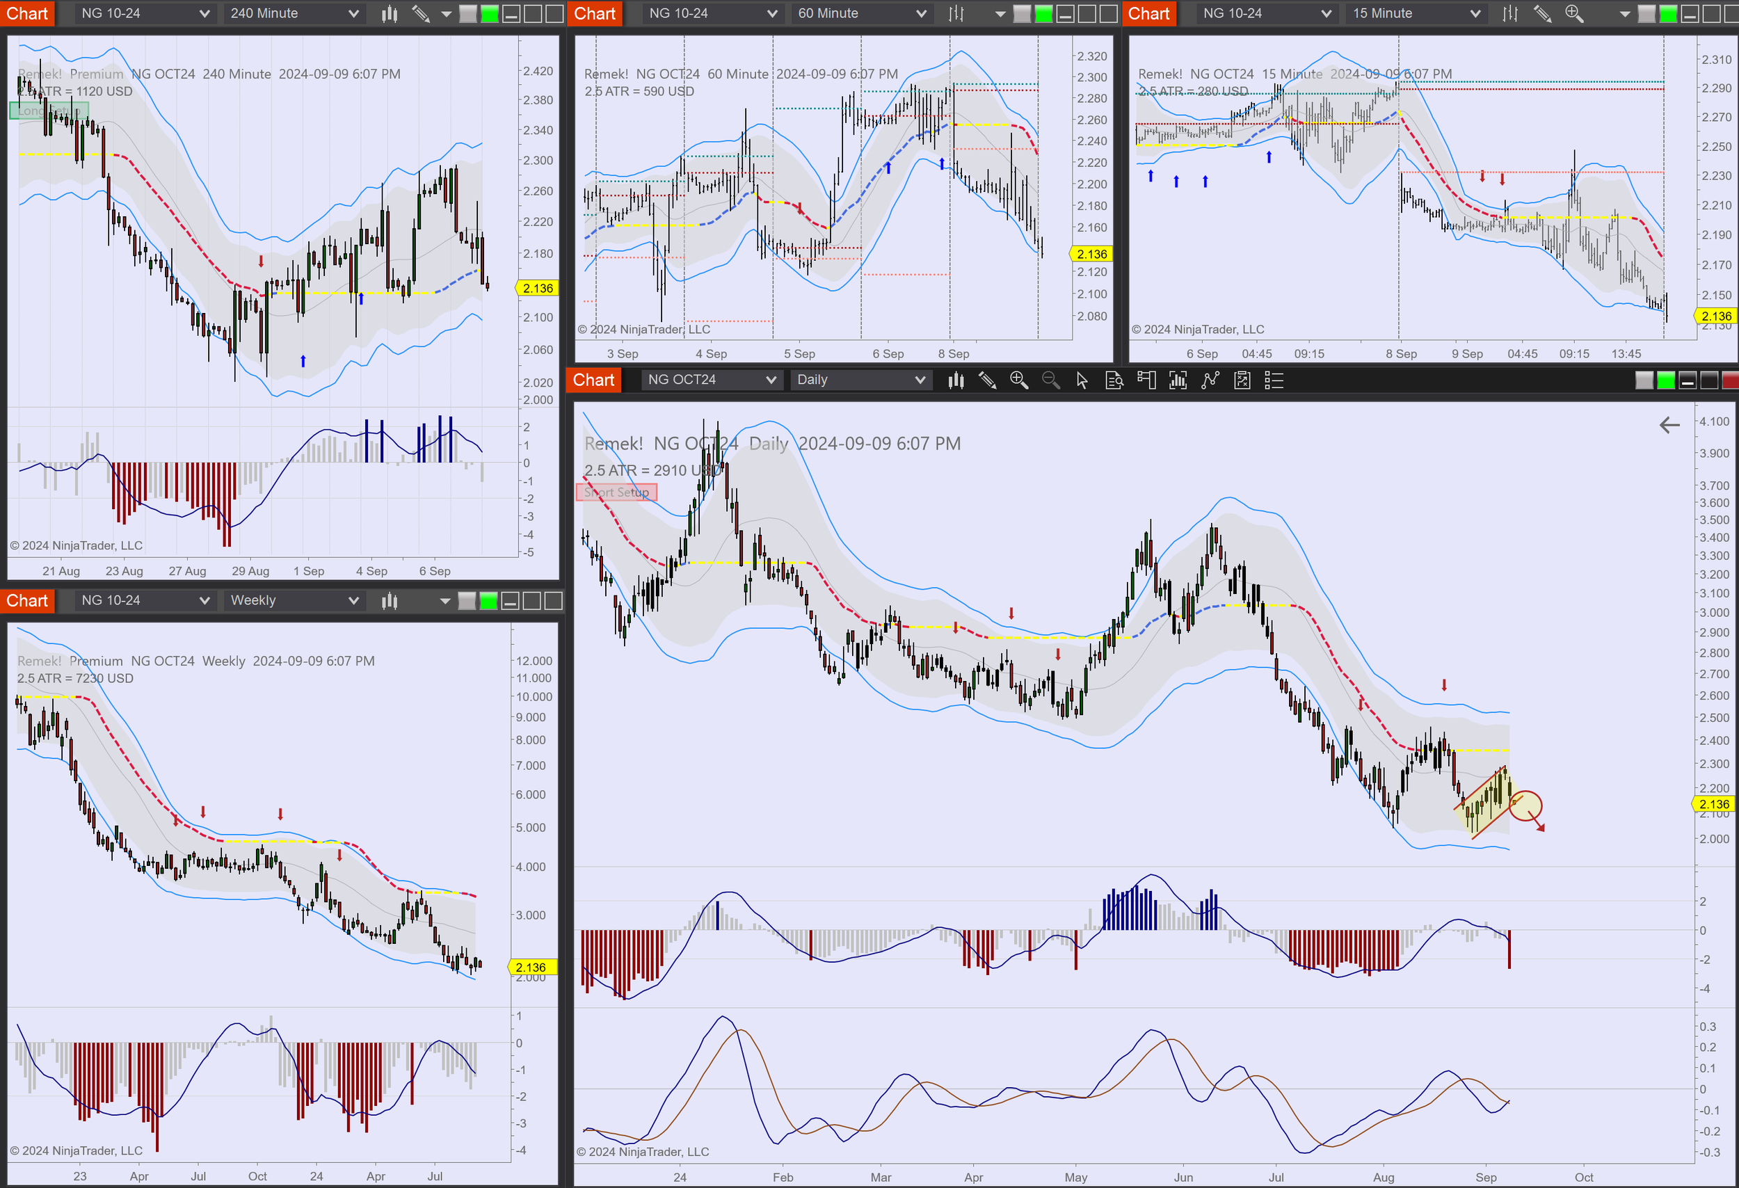
Task: Open the NG OCT24 instrument dropdown
Action: (x=712, y=380)
